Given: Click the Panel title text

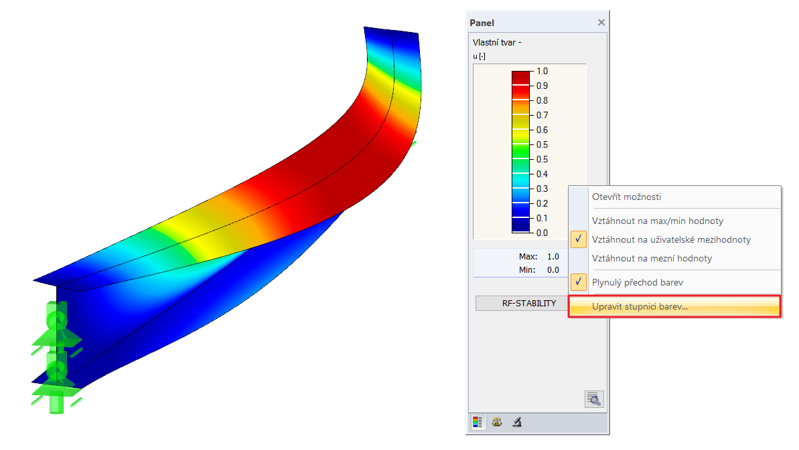Looking at the screenshot, I should 482,23.
